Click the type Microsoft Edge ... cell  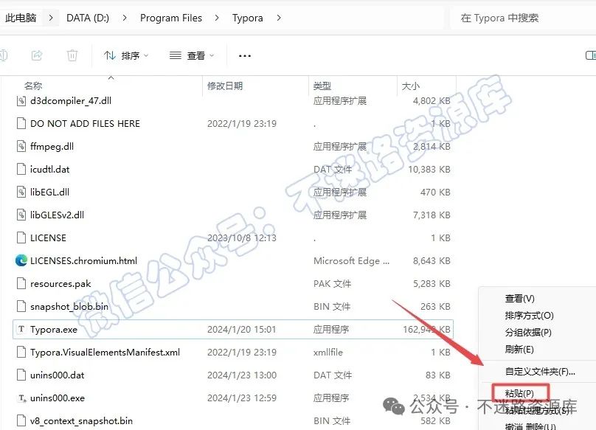[x=351, y=261]
